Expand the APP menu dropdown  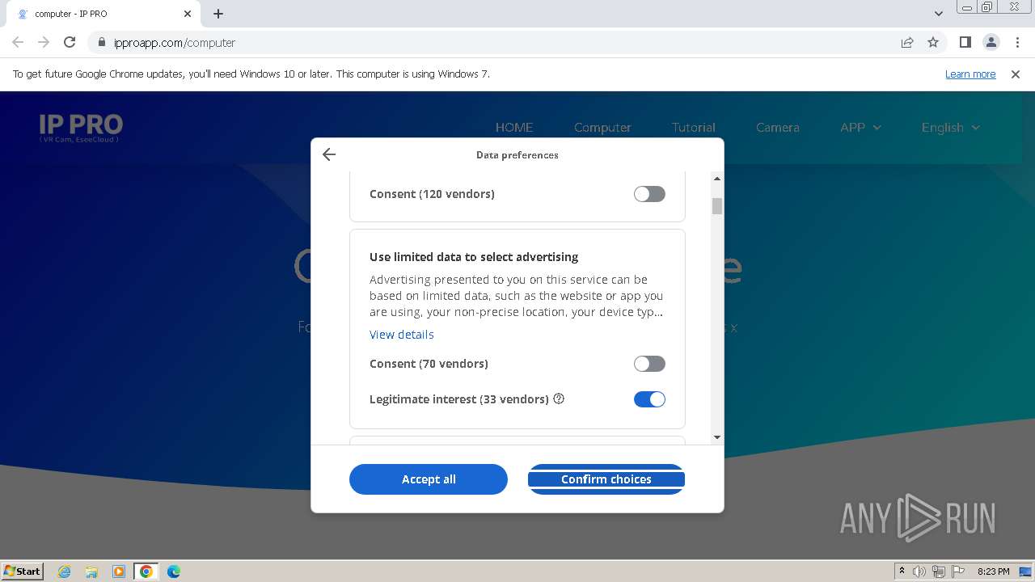[x=860, y=128]
